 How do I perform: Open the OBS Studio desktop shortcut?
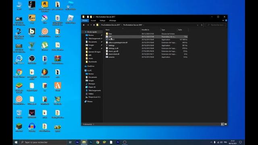pos(32,60)
